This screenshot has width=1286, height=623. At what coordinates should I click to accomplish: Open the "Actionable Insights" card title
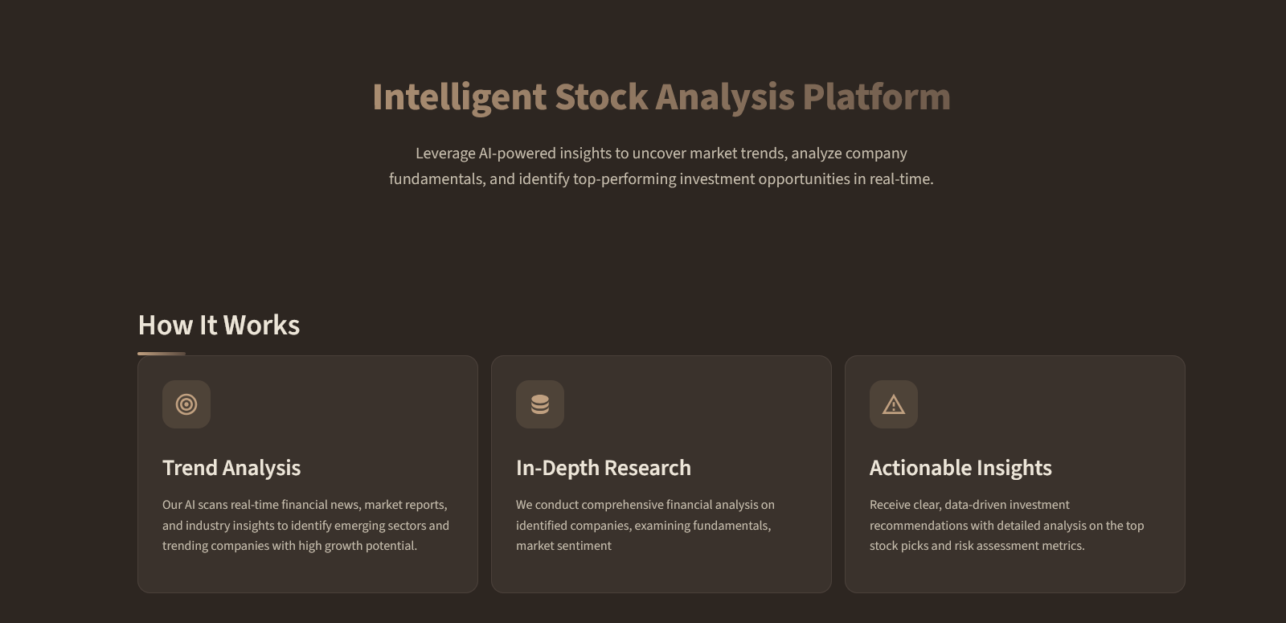pyautogui.click(x=960, y=468)
